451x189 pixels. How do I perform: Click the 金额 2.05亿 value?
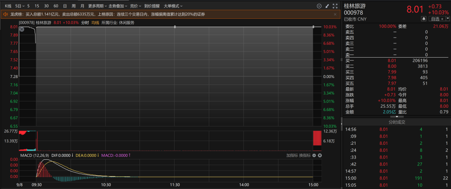(390, 112)
